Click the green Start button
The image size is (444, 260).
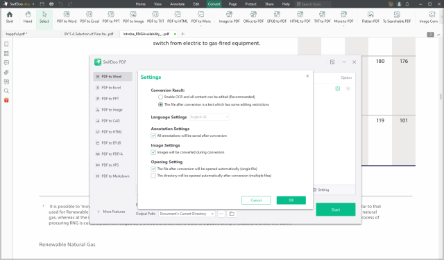click(336, 210)
